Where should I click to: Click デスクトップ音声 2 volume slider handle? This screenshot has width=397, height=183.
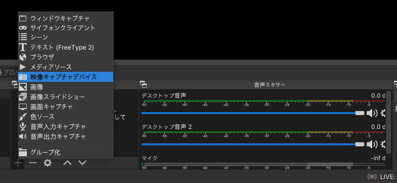point(359,144)
